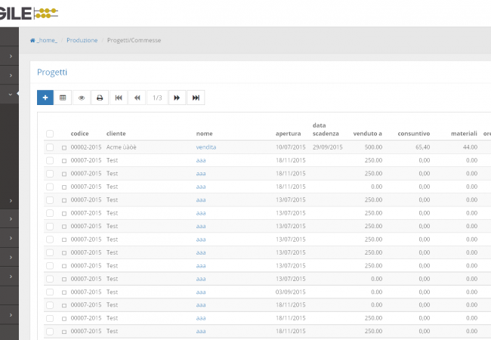Click the 1/3 page indicator field
Viewport: 491px width, 340px height.
[x=157, y=97]
